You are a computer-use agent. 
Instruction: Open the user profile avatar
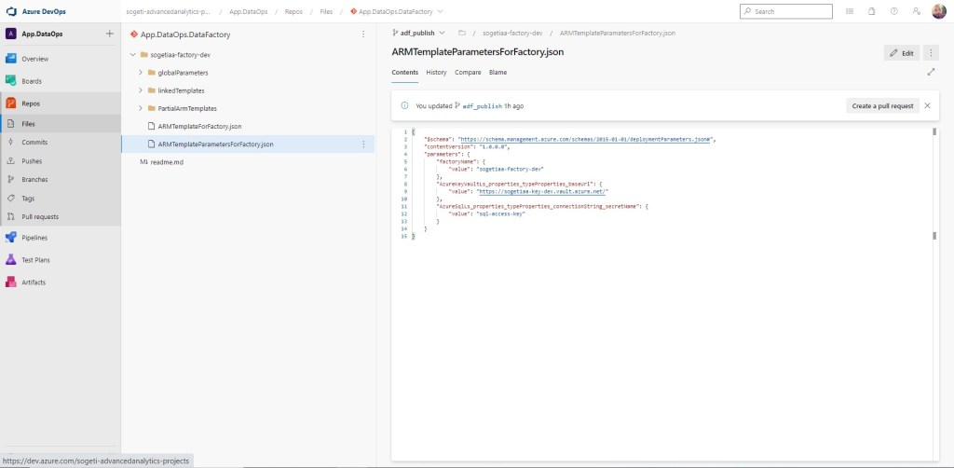938,11
